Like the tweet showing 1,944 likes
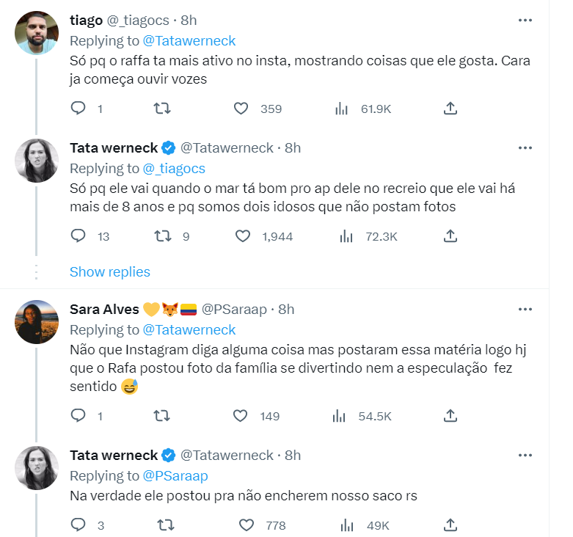Screen dimensions: 573x537 click(x=243, y=236)
